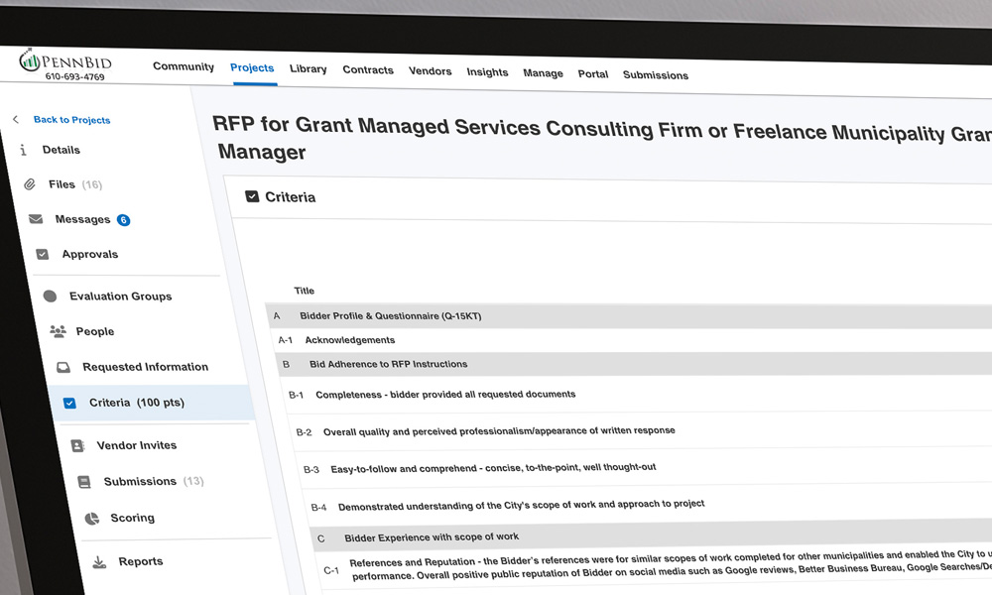Open Vendor Invites in the sidebar
The height and width of the screenshot is (595, 992).
[137, 446]
